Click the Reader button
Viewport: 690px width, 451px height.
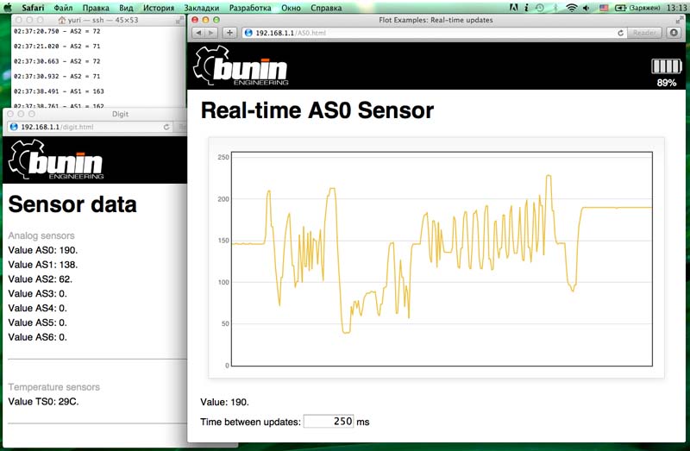[x=644, y=33]
